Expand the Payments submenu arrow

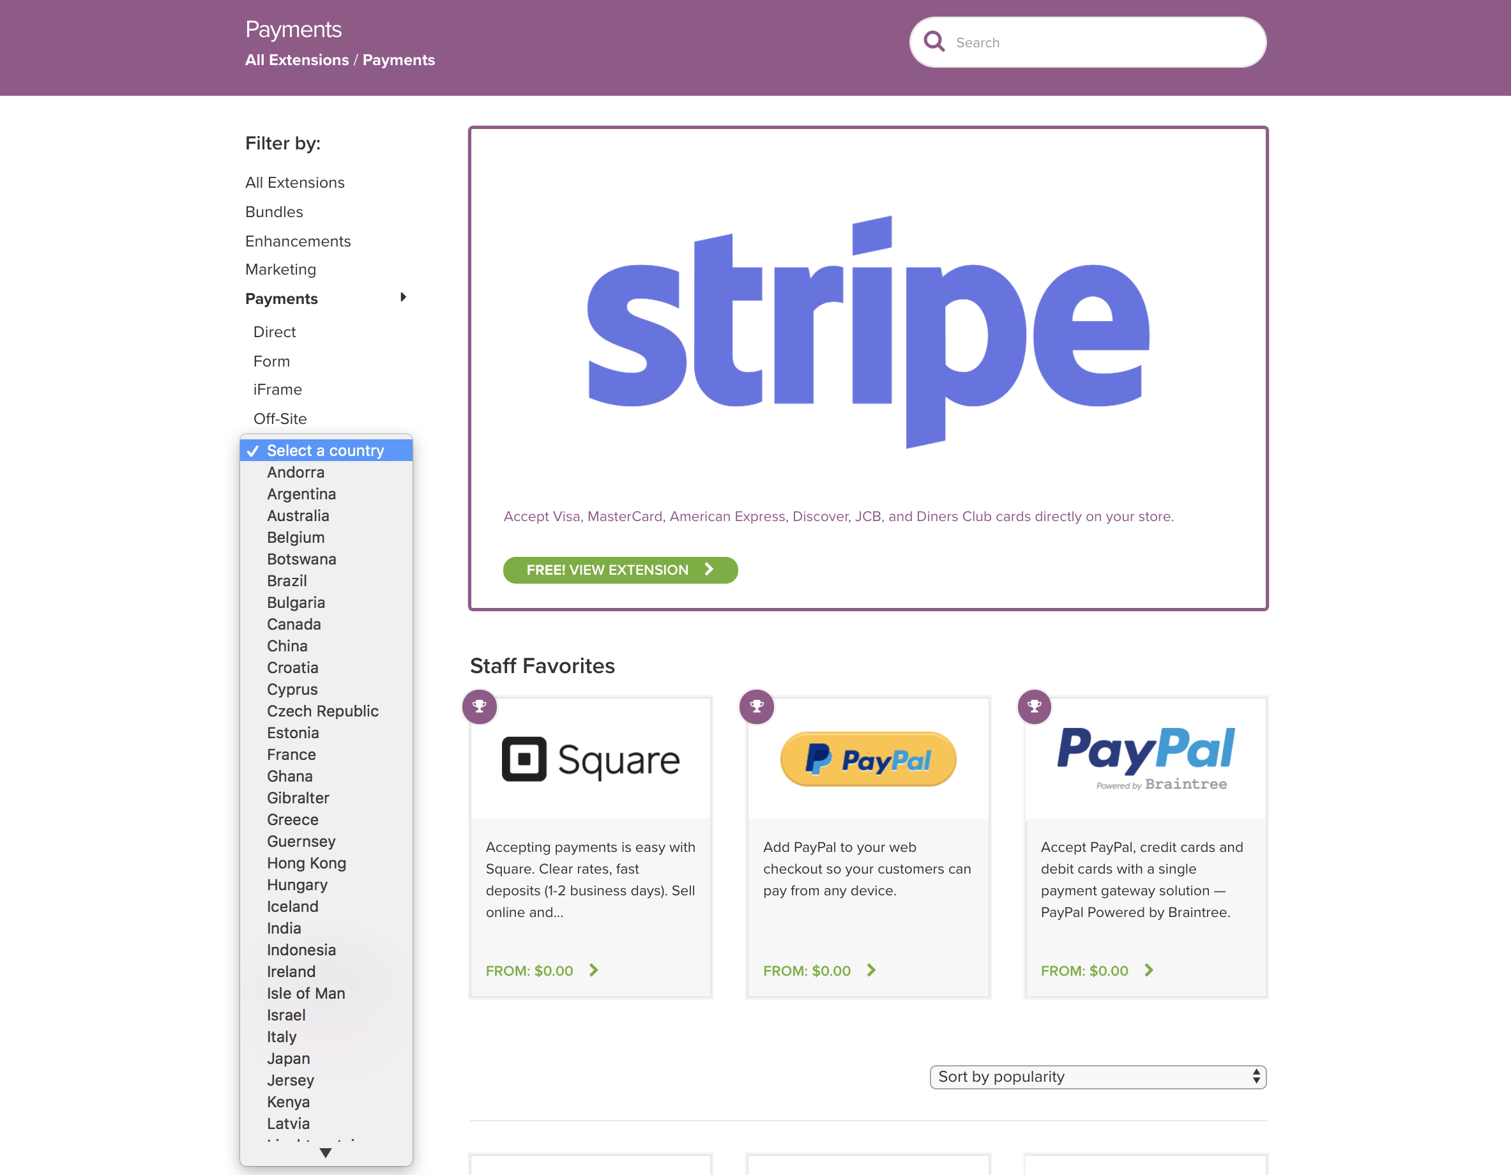click(x=402, y=297)
